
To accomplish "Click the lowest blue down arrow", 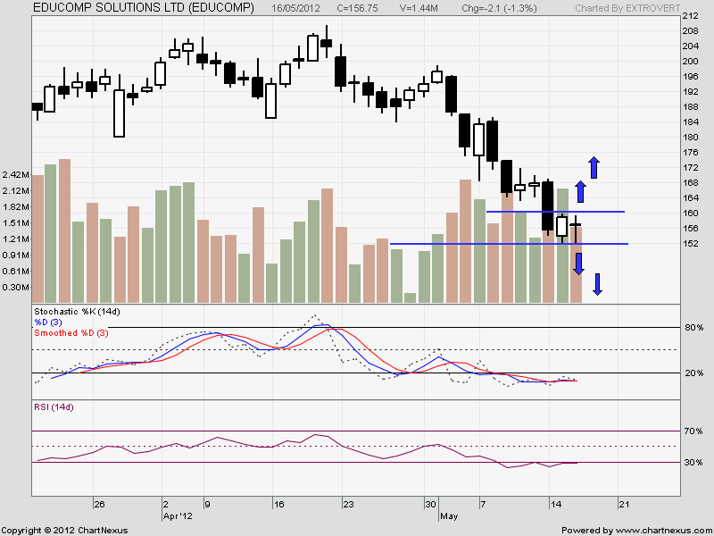I will [x=597, y=284].
